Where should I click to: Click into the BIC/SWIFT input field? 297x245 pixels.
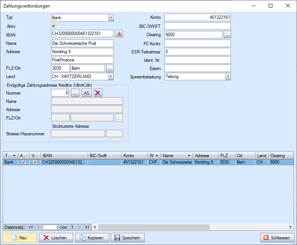197,26
